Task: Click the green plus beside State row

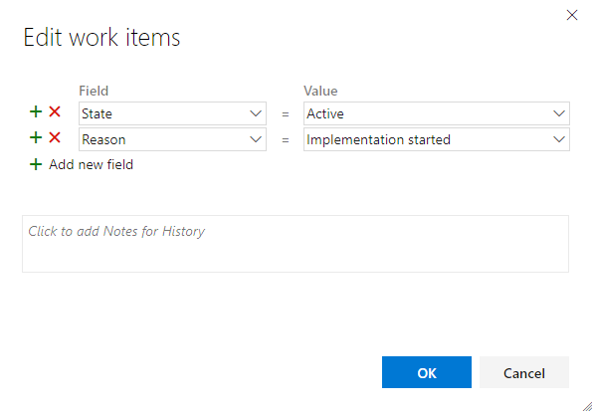Action: pos(36,111)
